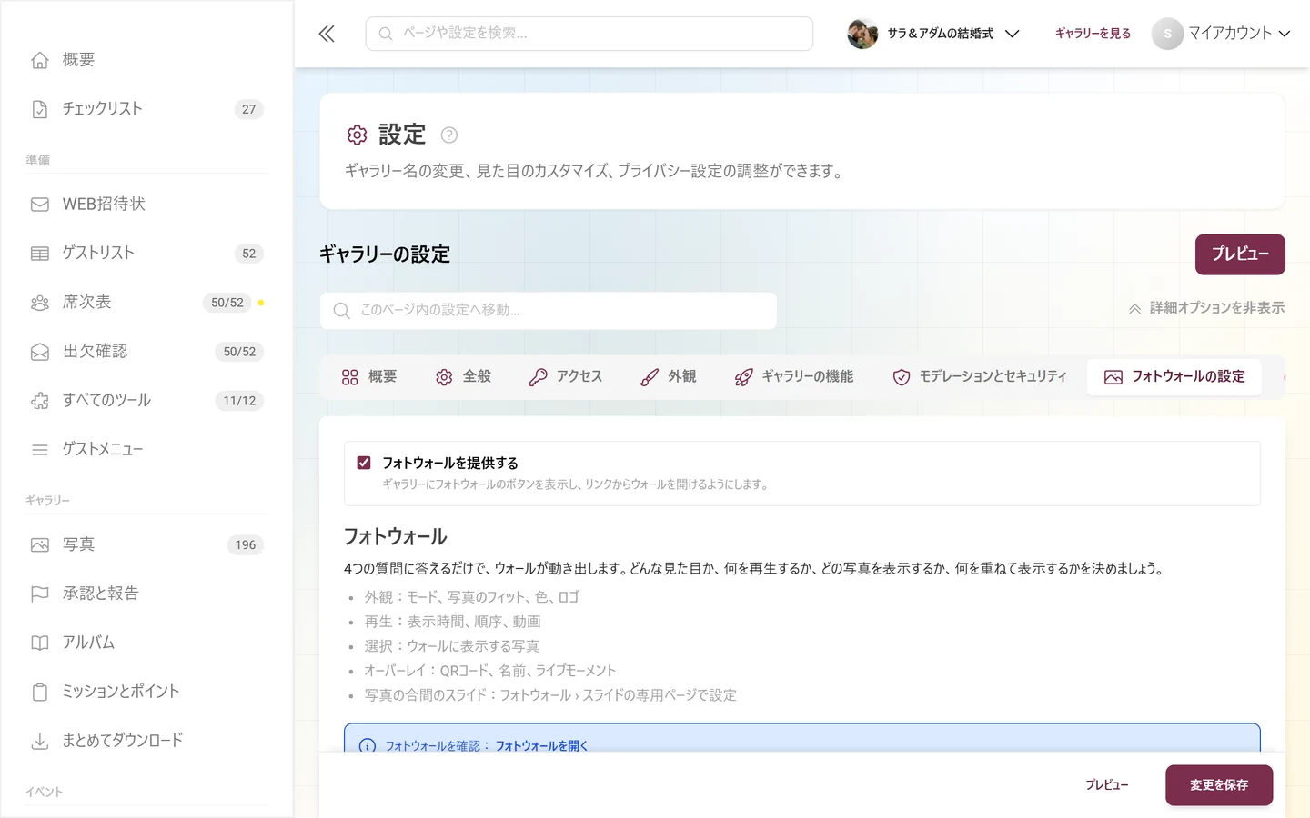Click the gear icon beside 設定 heading
Viewport: 1310px width, 818px height.
(x=357, y=135)
